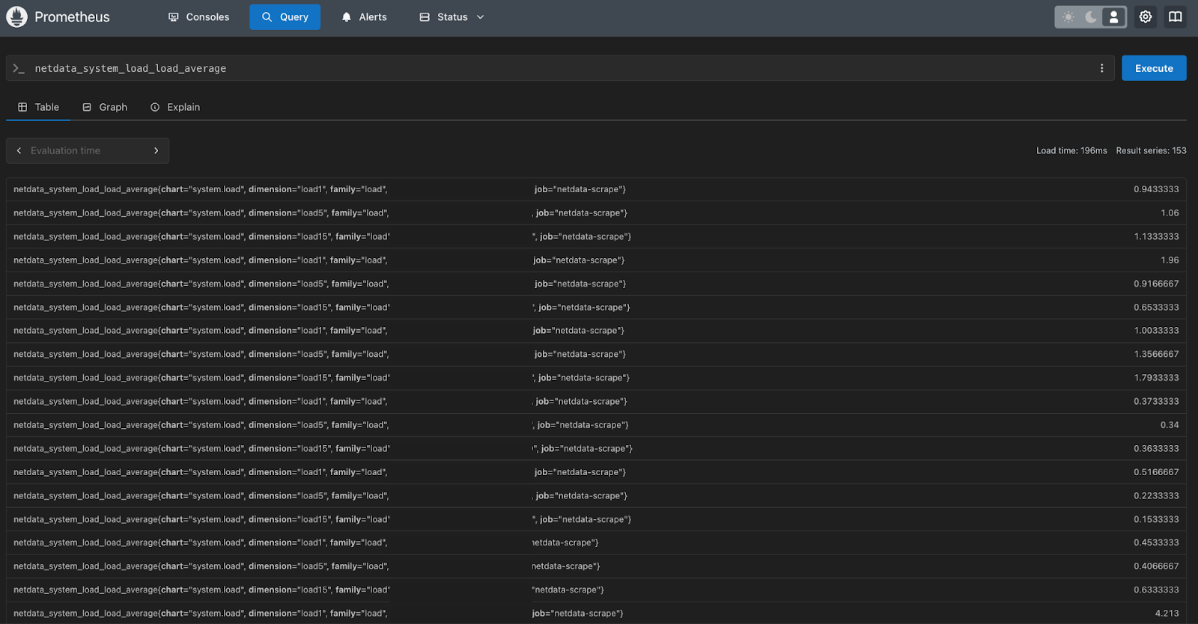Image resolution: width=1198 pixels, height=624 pixels.
Task: Switch to the Graph tab
Action: [105, 107]
